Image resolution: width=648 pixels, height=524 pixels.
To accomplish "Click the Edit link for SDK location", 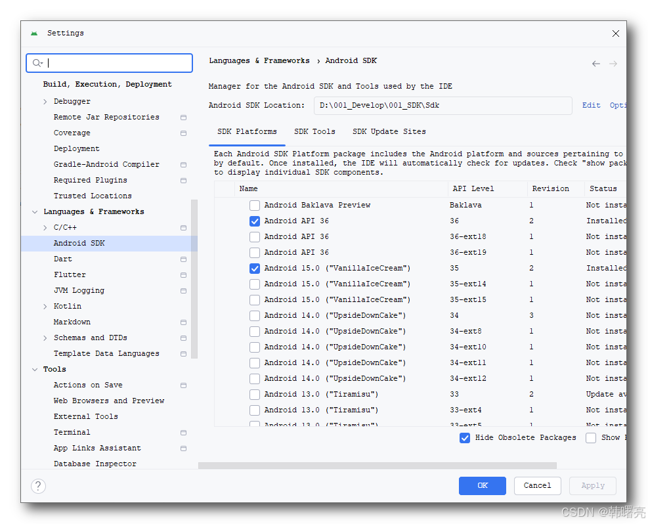I will coord(591,105).
